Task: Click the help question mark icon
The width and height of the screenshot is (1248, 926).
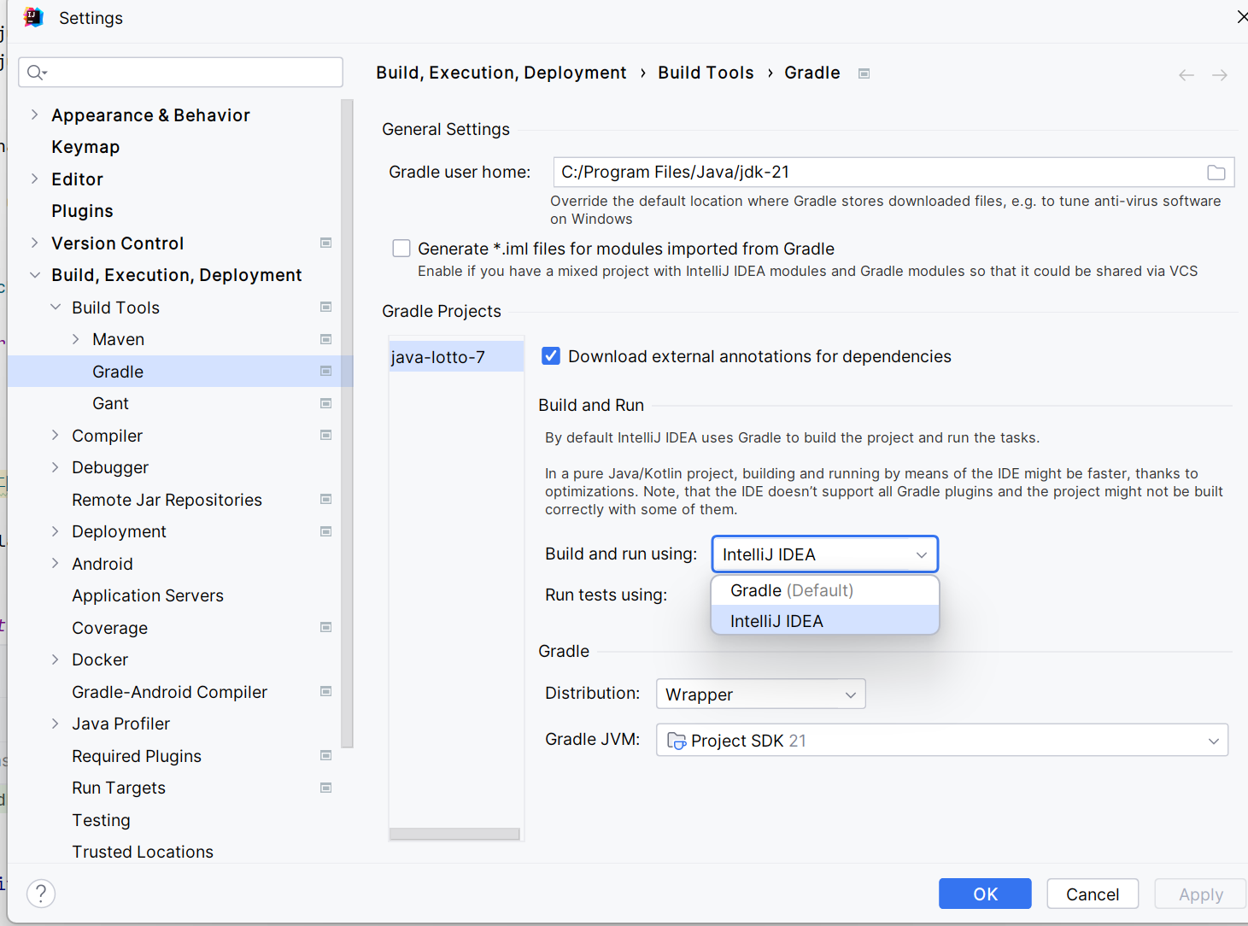Action: 41,894
